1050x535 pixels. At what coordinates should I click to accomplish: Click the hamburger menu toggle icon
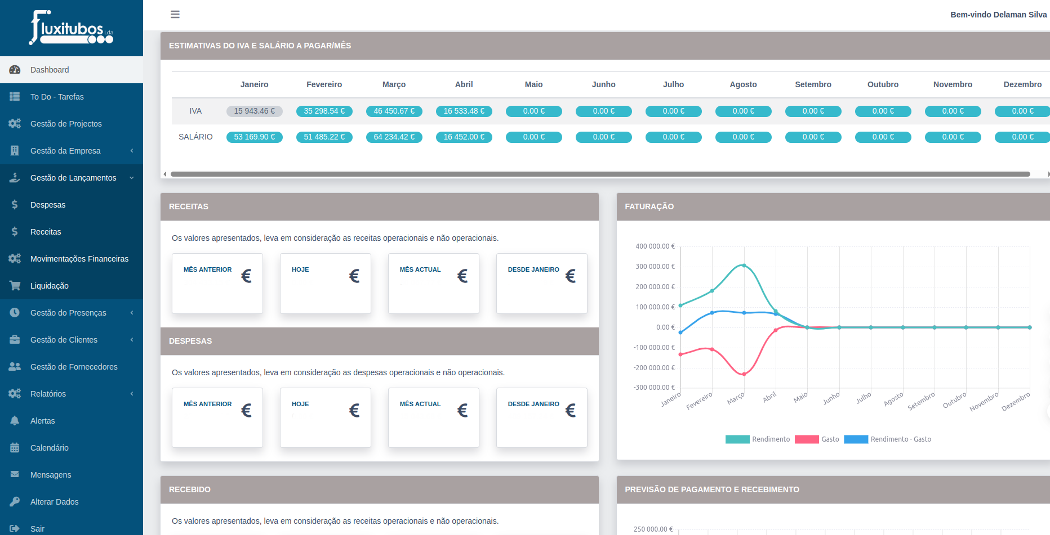(175, 15)
